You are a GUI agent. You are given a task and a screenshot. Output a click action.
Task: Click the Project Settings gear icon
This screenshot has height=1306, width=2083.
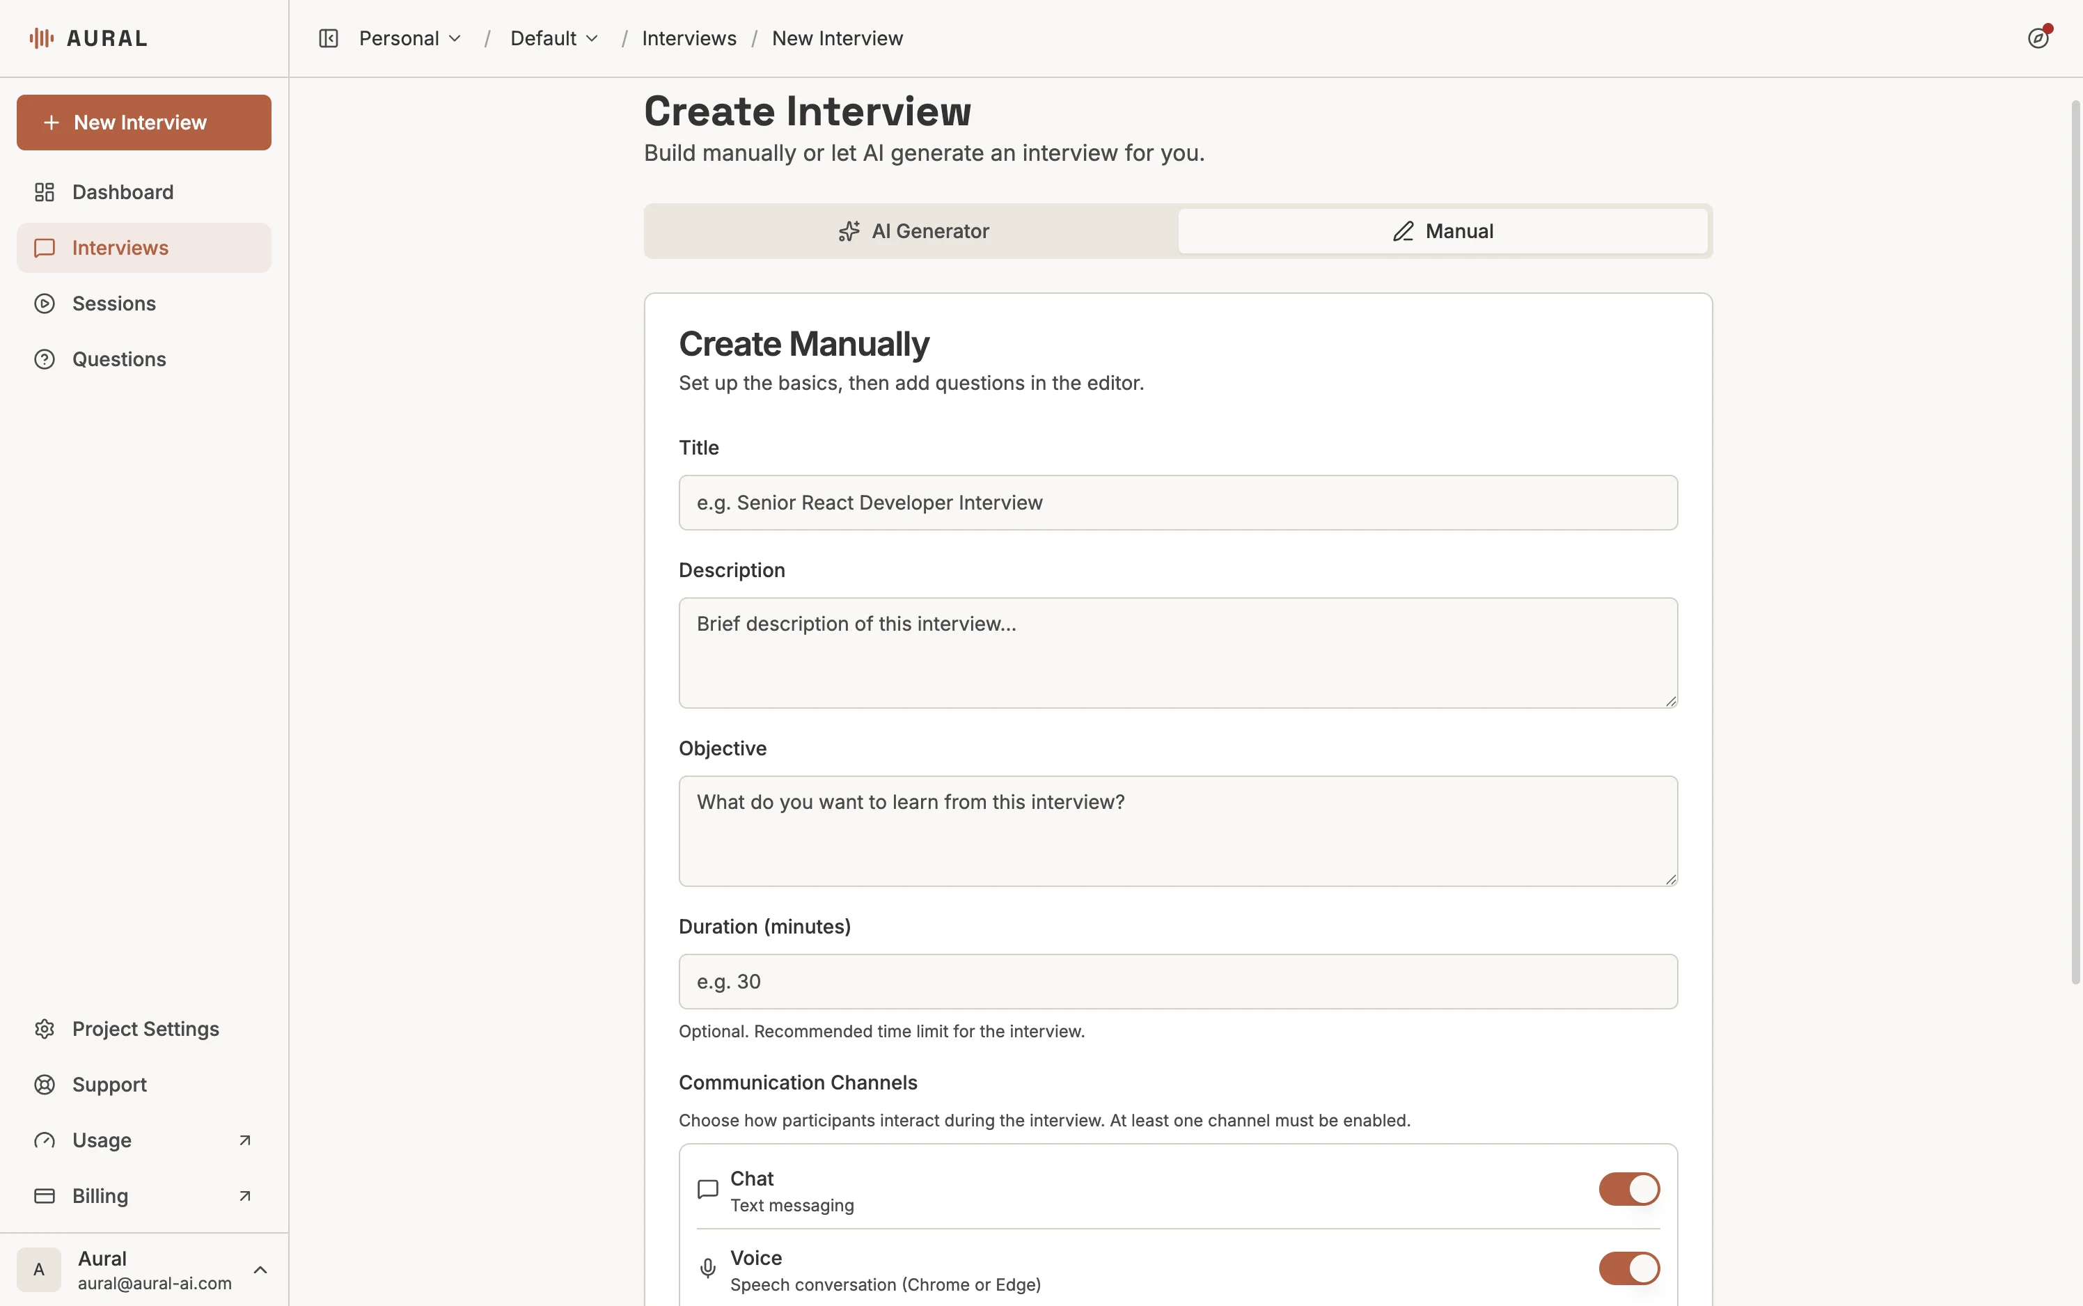[44, 1029]
